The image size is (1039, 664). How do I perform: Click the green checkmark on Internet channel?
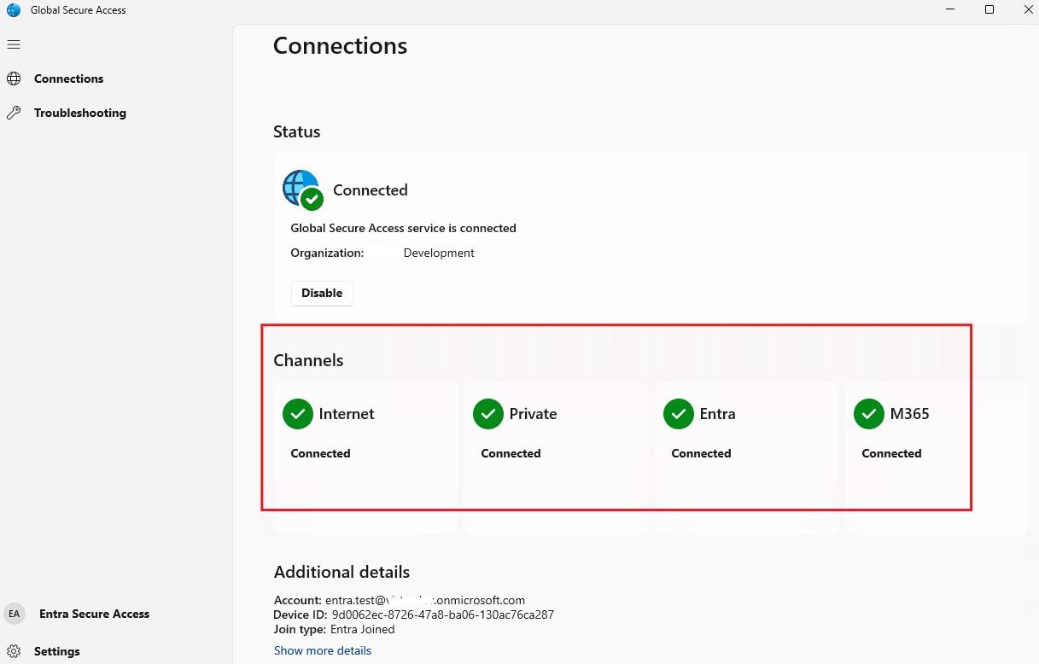click(x=297, y=414)
